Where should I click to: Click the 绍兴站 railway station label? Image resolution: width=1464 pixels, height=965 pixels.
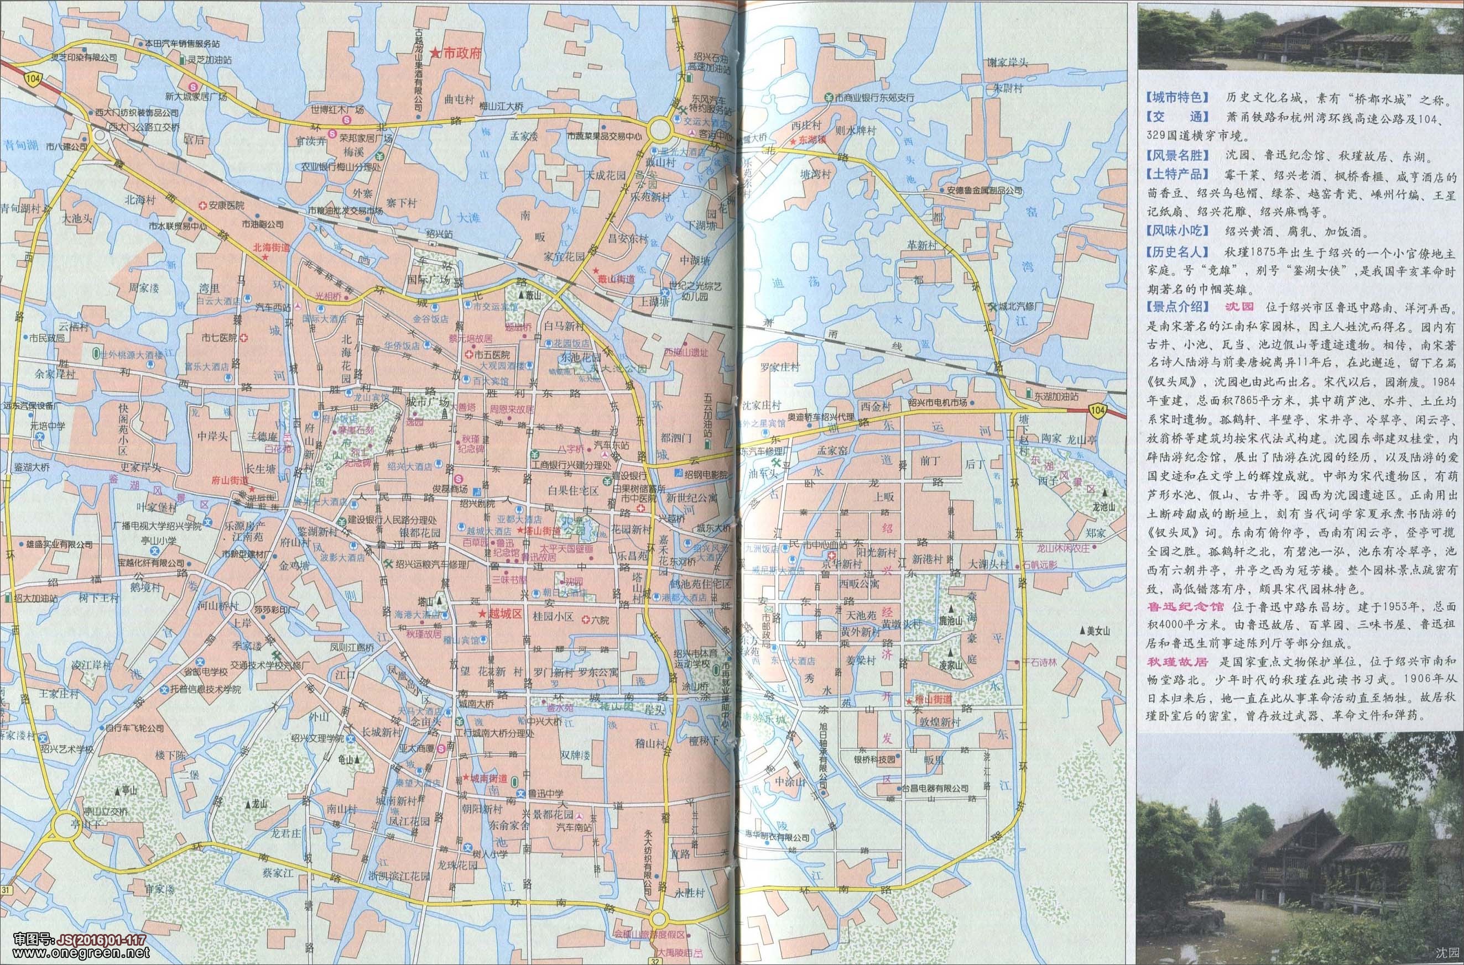439,234
